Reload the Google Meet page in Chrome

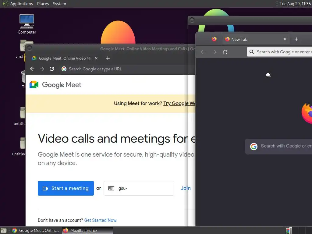click(52, 69)
